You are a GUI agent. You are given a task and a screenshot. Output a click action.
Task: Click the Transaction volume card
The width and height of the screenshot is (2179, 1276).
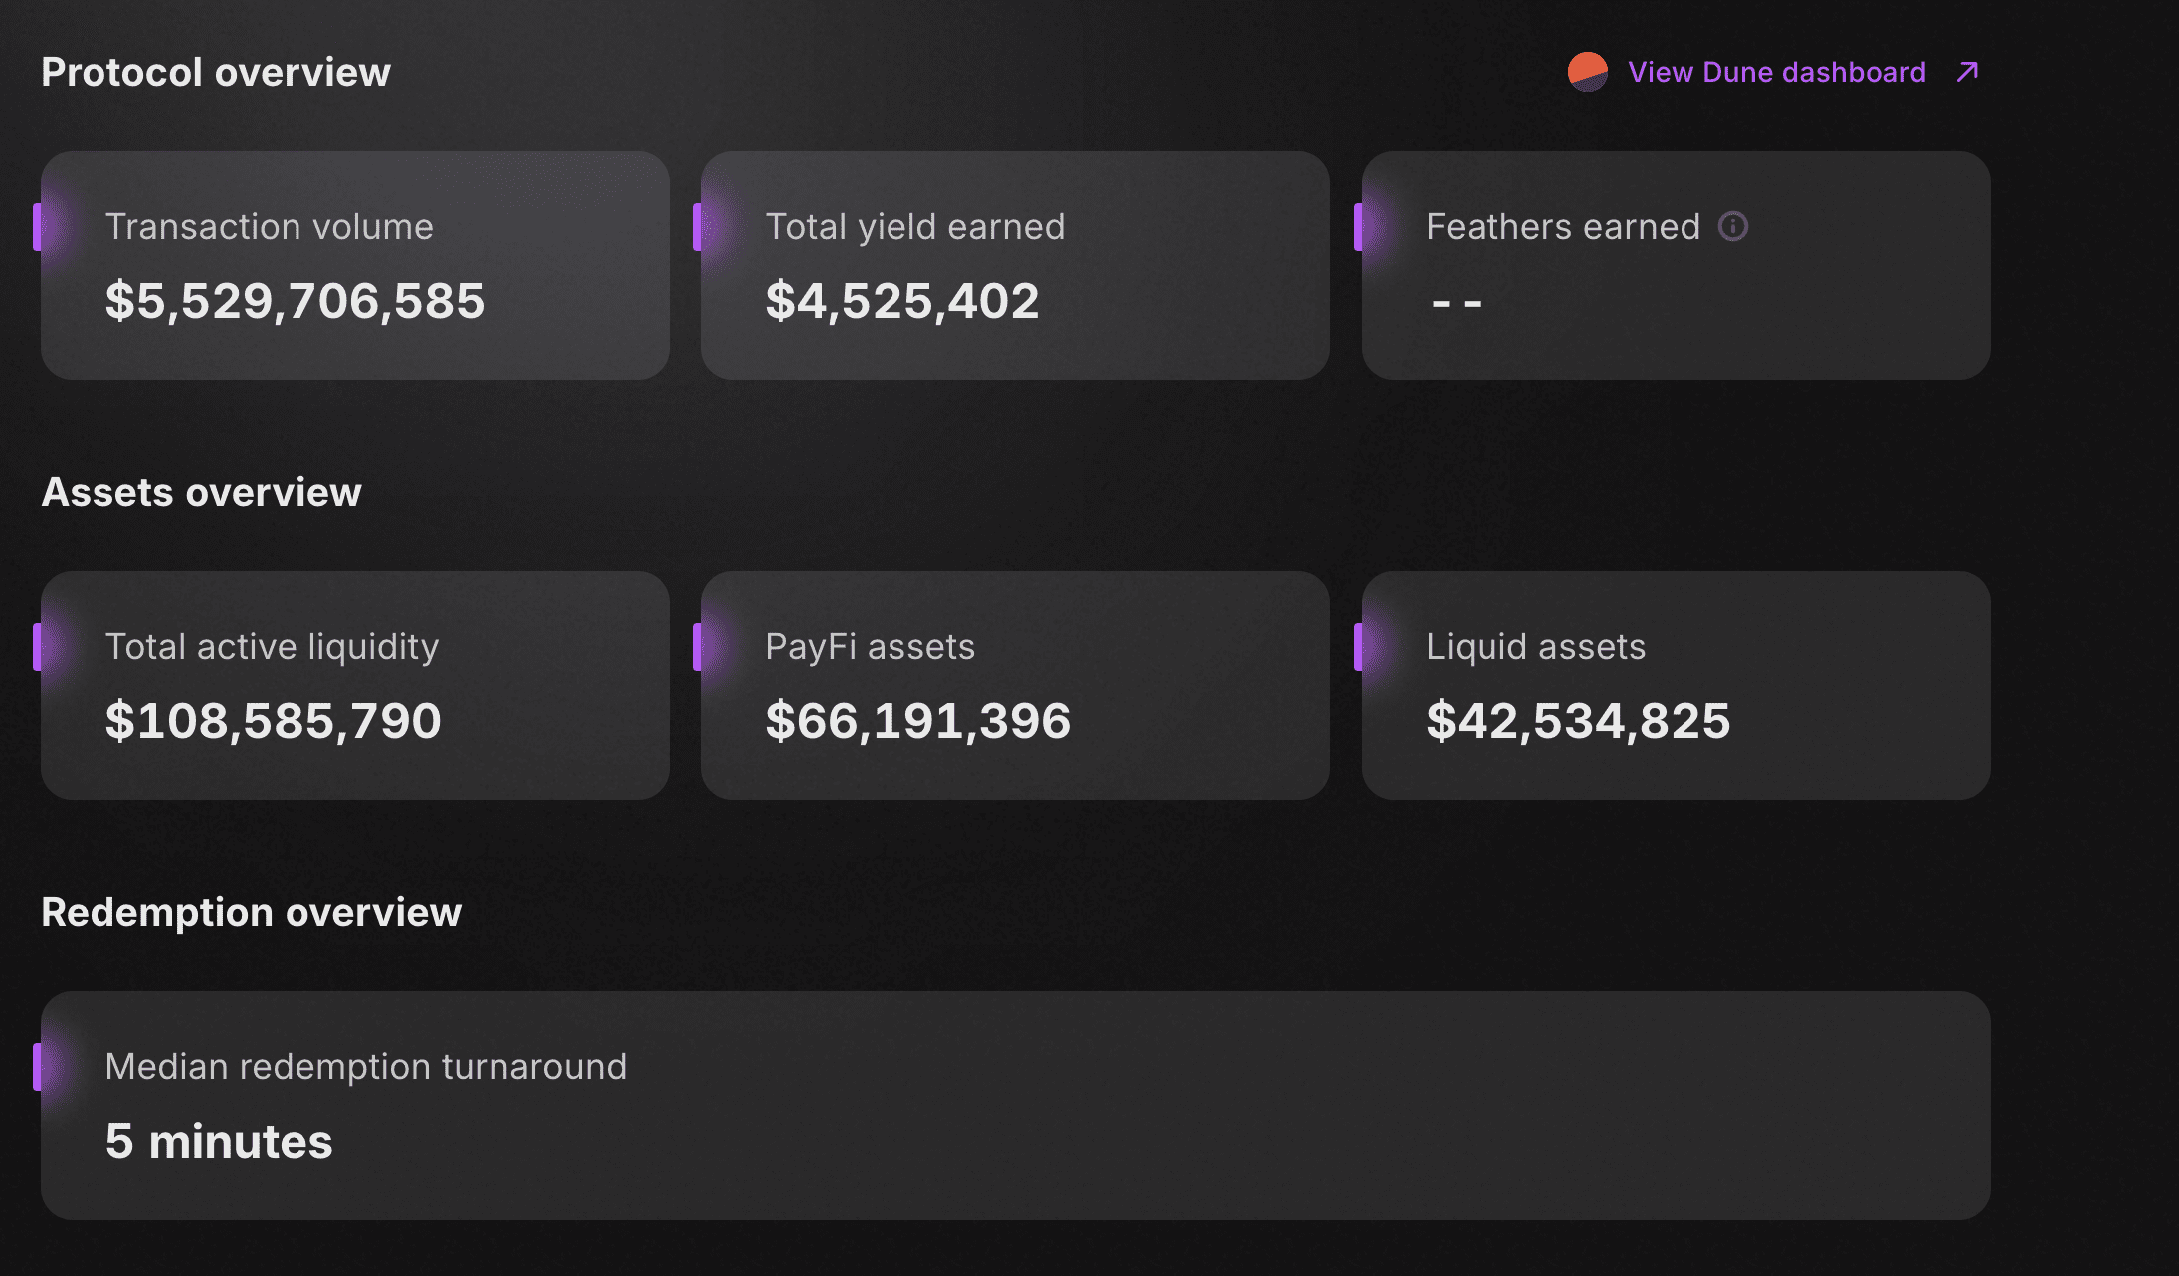[x=354, y=265]
